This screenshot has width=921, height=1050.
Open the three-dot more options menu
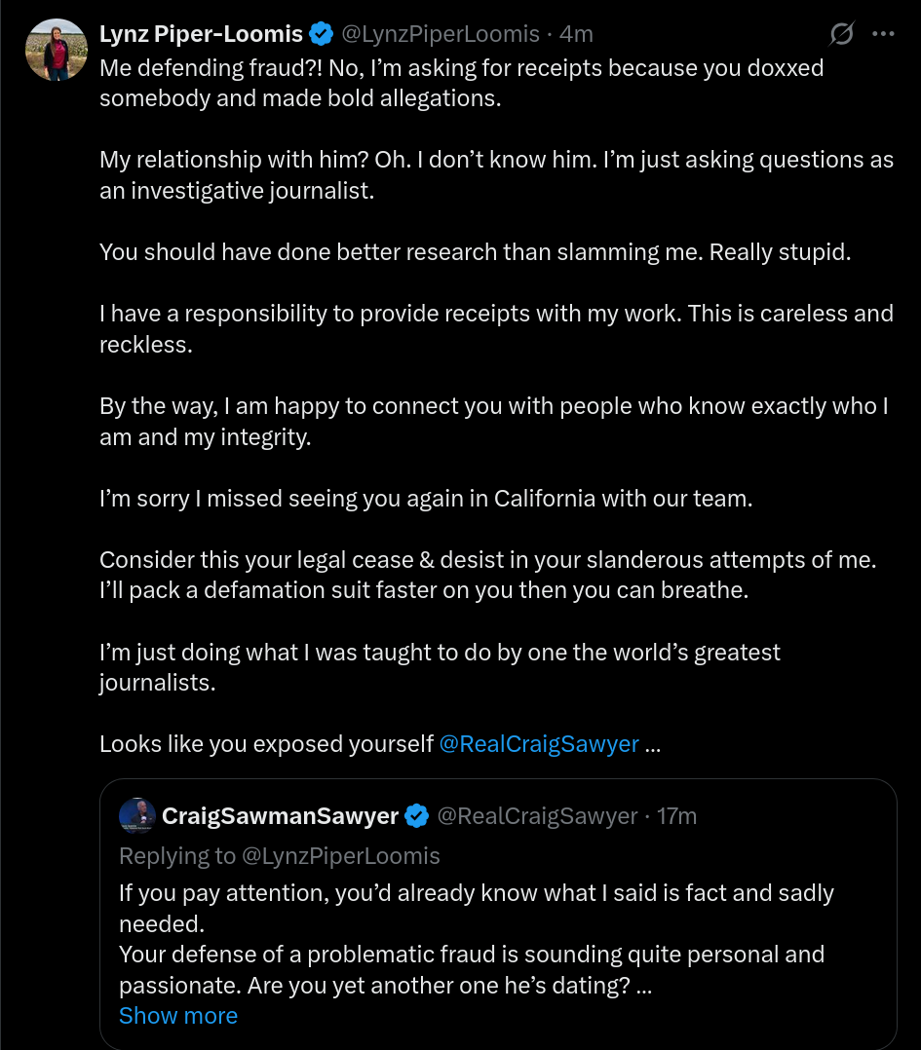coord(884,33)
